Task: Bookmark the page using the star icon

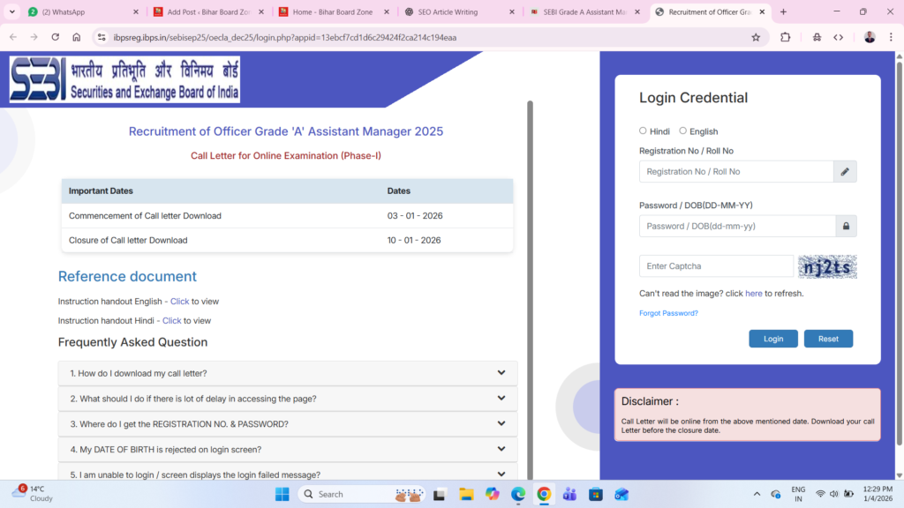Action: (x=755, y=37)
